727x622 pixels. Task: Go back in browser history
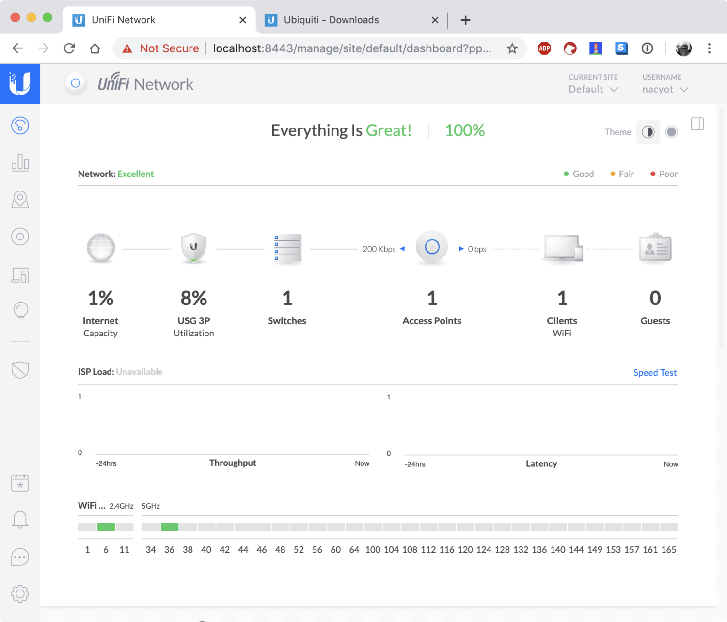pos(18,48)
